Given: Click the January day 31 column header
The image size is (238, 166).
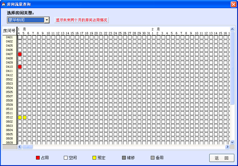Looking at the screenshot, I should pos(149,33).
